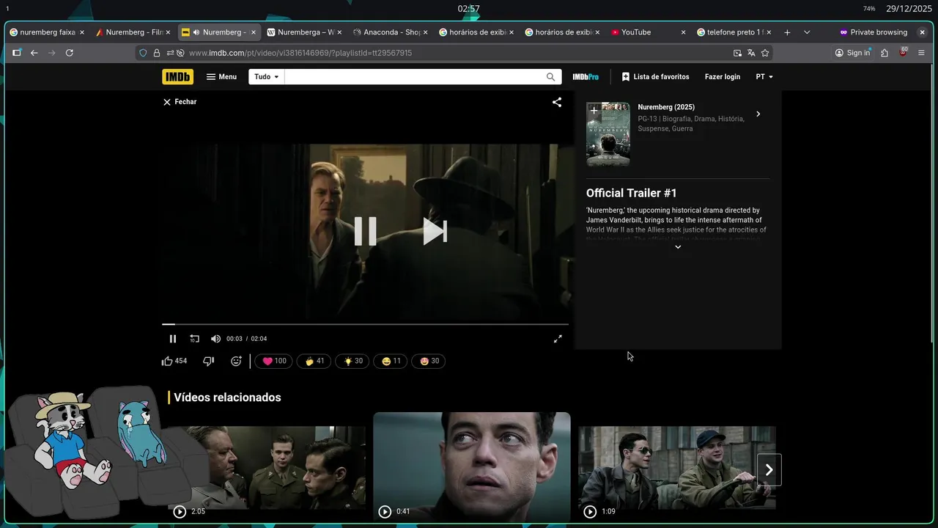Click the sidebar toggle icon in the browser toolbar
The width and height of the screenshot is (938, 528).
click(x=17, y=53)
